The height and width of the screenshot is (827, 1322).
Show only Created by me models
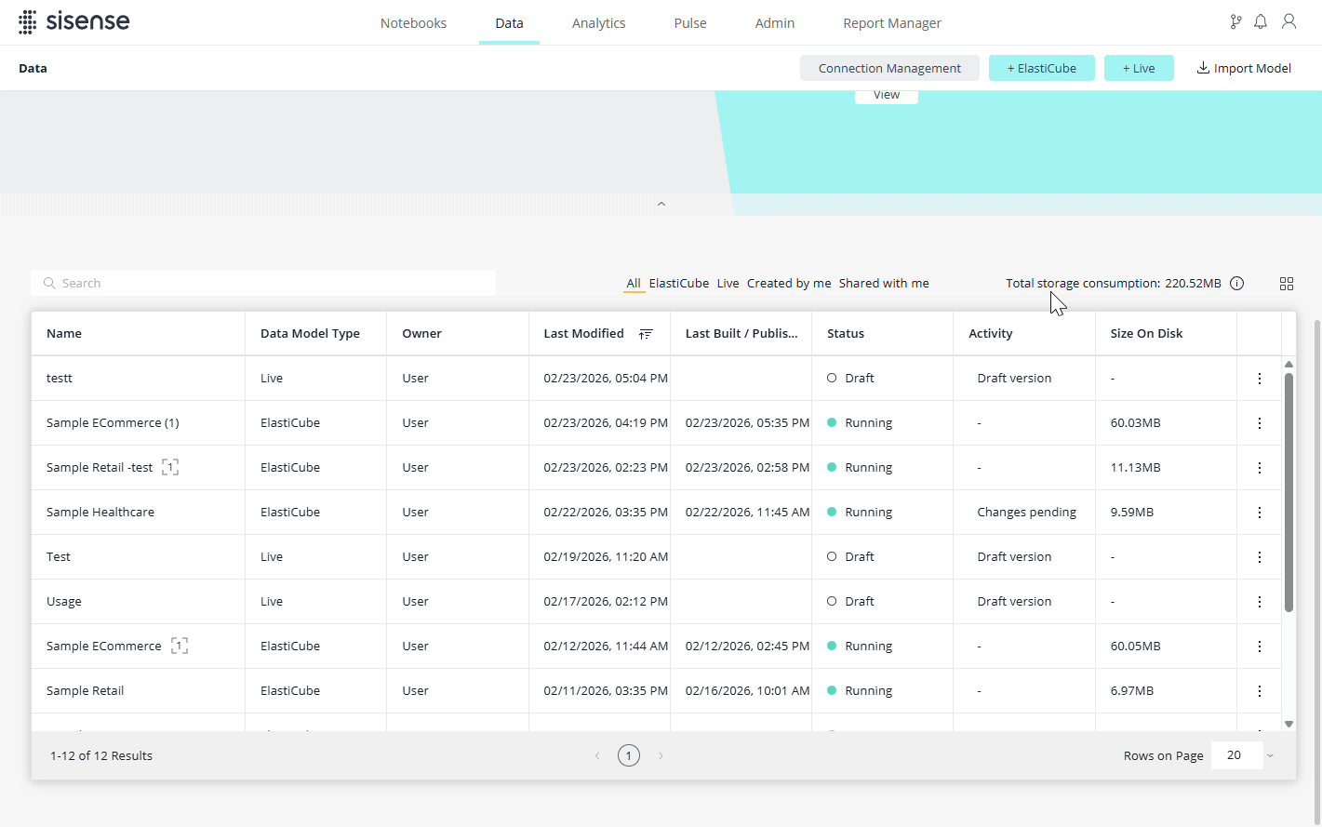click(x=788, y=284)
